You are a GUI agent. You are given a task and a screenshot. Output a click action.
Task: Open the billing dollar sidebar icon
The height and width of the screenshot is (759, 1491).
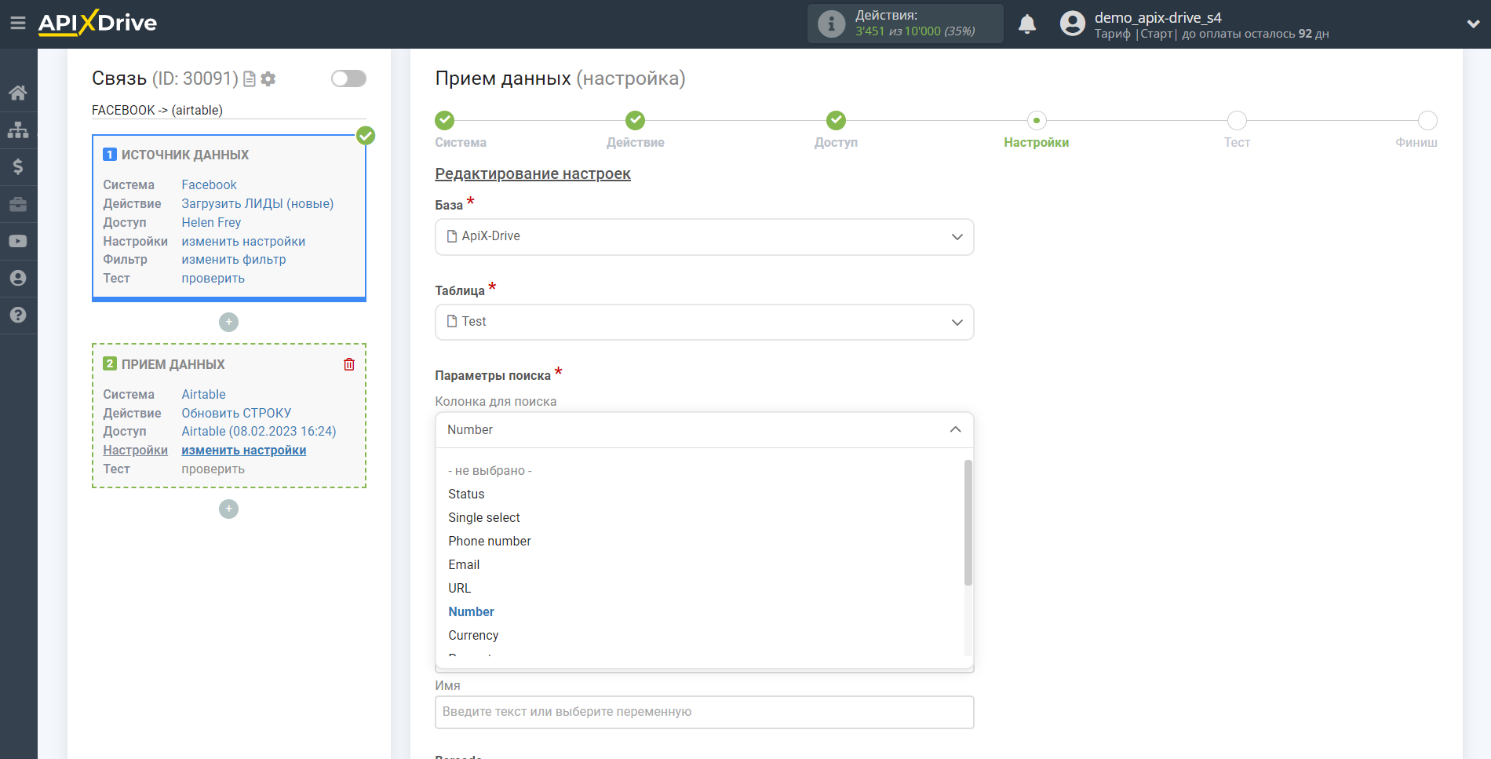pyautogui.click(x=18, y=166)
